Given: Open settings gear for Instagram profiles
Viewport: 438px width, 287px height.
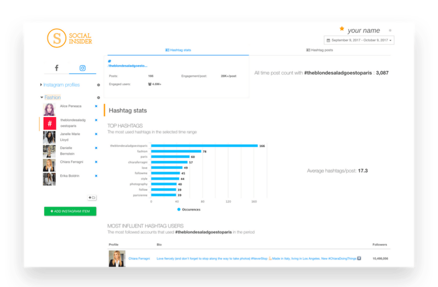Looking at the screenshot, I should (99, 85).
